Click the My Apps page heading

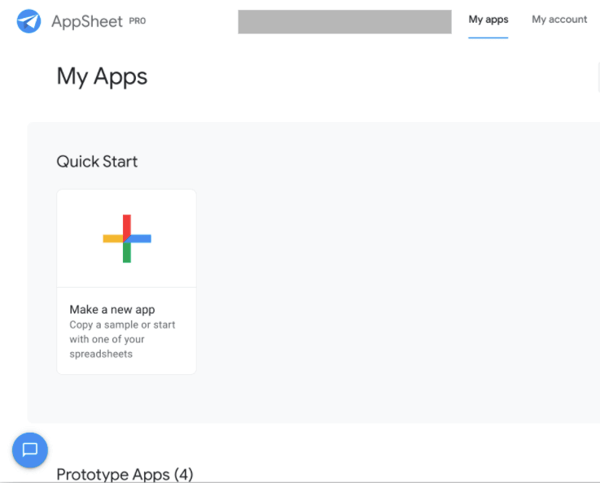click(x=102, y=76)
